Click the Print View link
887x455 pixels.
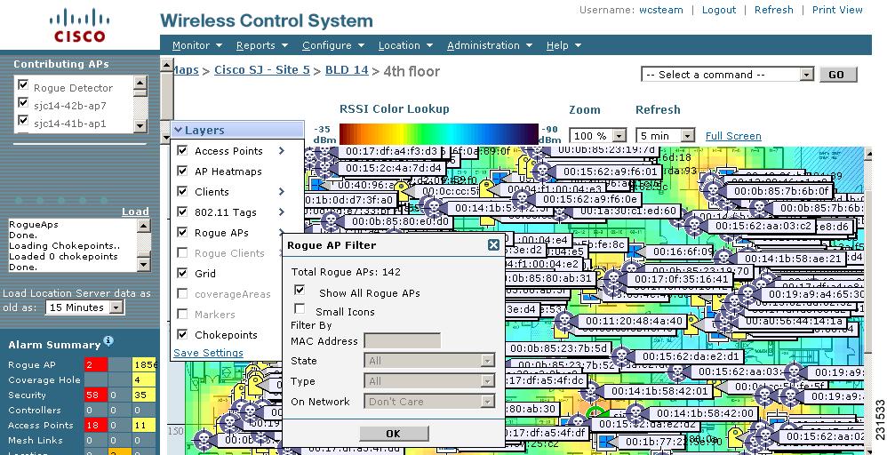[837, 10]
